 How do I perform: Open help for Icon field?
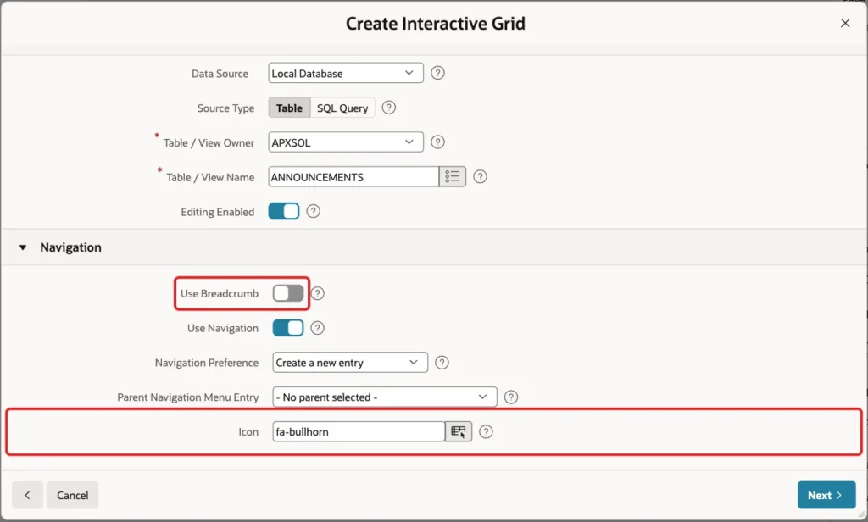coord(486,432)
